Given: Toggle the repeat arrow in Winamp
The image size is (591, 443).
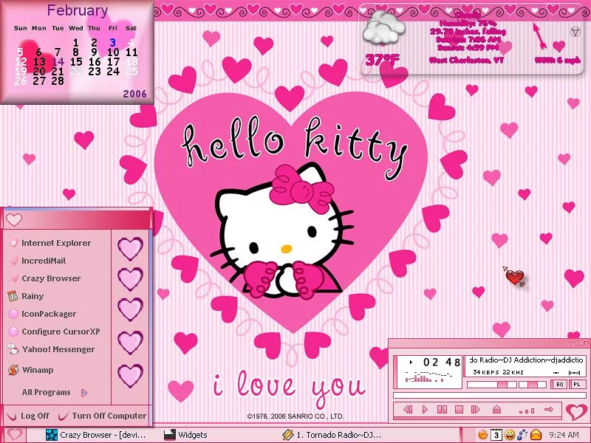Looking at the screenshot, I should [548, 409].
